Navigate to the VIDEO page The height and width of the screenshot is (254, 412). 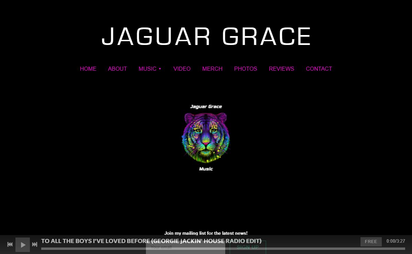coord(182,69)
